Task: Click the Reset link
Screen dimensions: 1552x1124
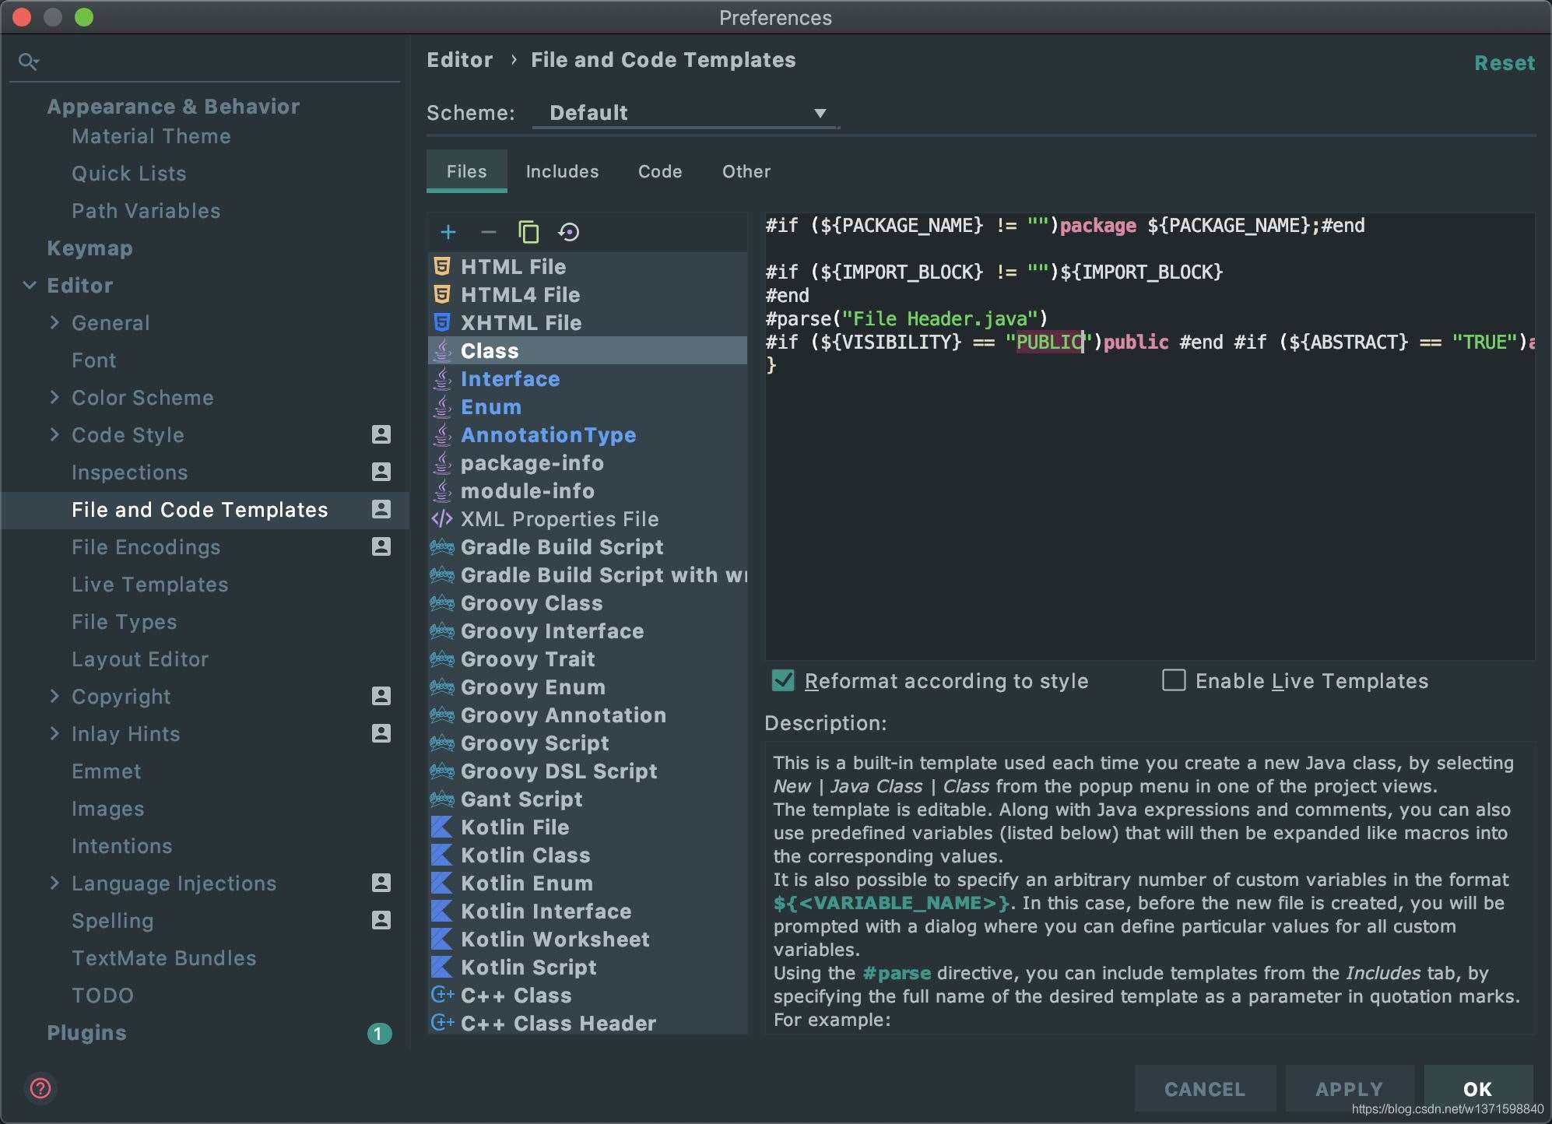Action: tap(1504, 63)
